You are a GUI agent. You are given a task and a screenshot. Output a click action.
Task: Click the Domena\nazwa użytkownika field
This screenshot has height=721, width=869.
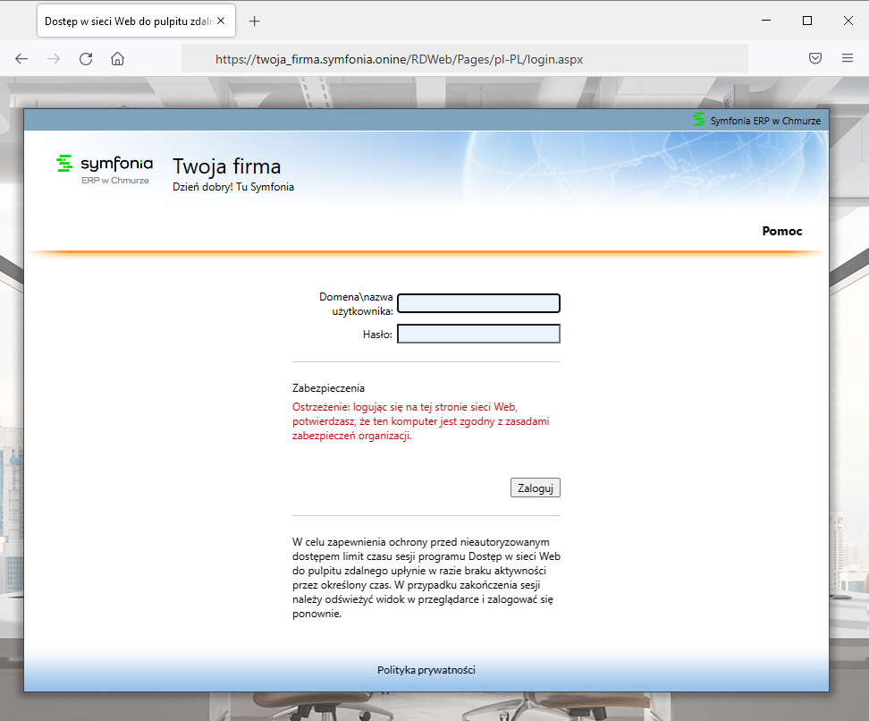click(x=478, y=303)
